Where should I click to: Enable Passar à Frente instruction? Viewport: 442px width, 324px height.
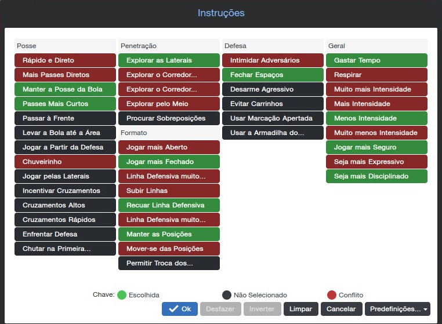click(65, 118)
